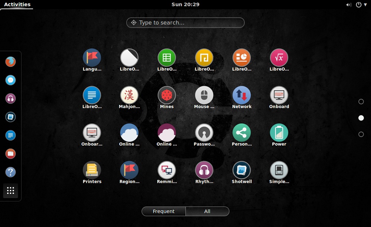371x227 pixels.
Task: Switch to the Frequent apps tab
Action: click(x=163, y=211)
